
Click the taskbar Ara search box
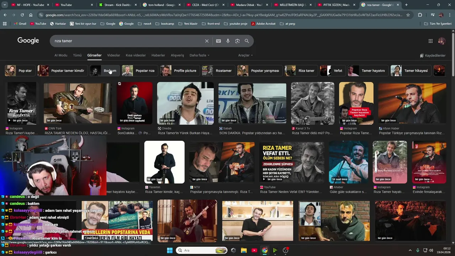pos(202,250)
